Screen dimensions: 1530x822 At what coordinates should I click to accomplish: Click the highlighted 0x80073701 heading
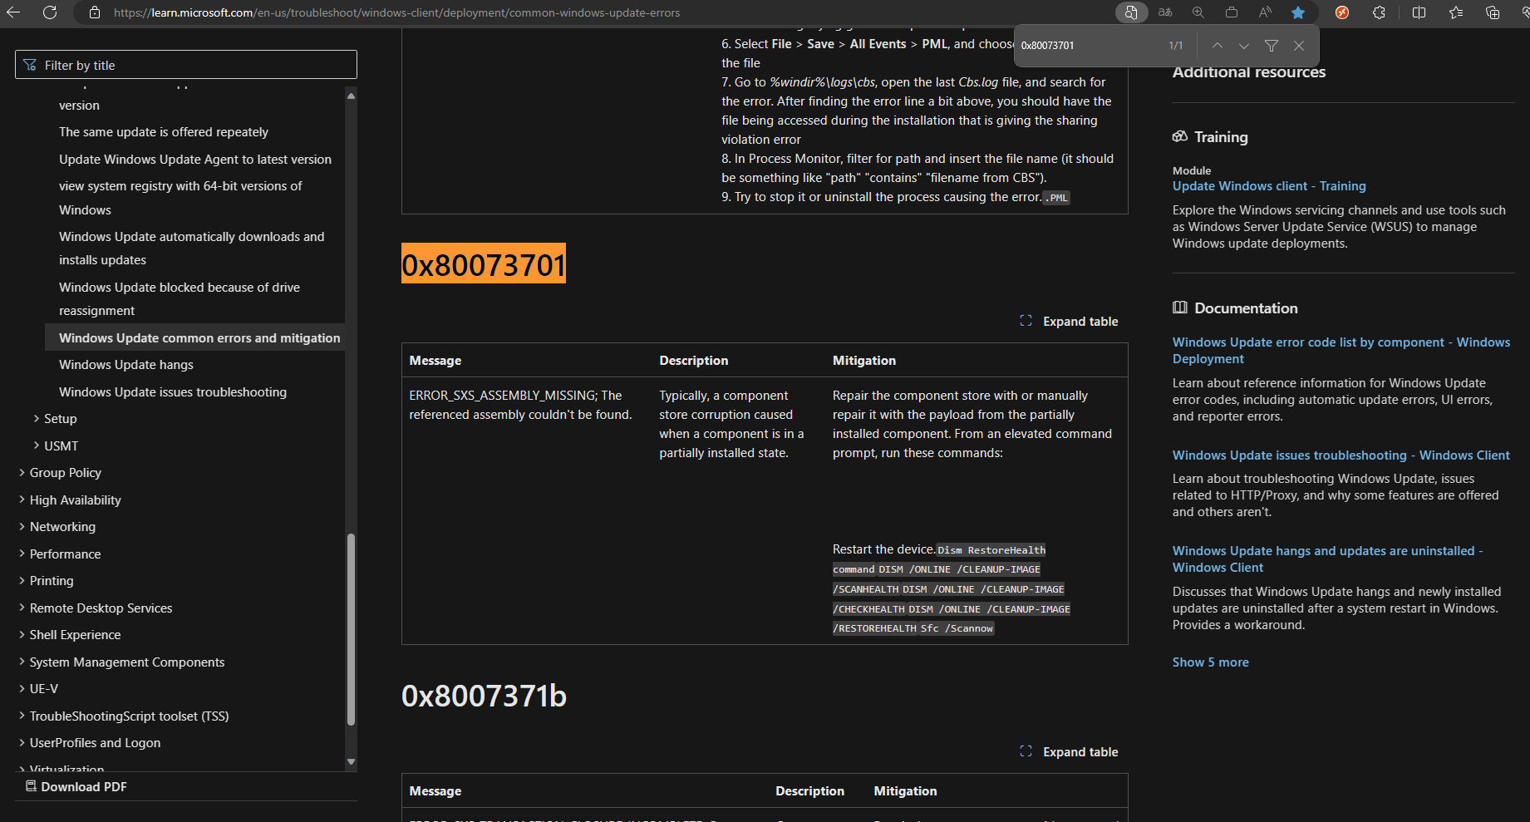[x=484, y=264]
